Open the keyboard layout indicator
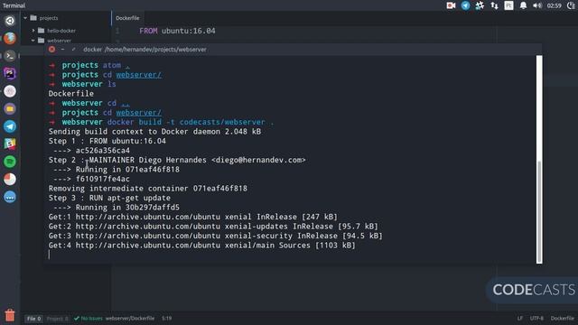The image size is (578, 325). tap(508, 5)
